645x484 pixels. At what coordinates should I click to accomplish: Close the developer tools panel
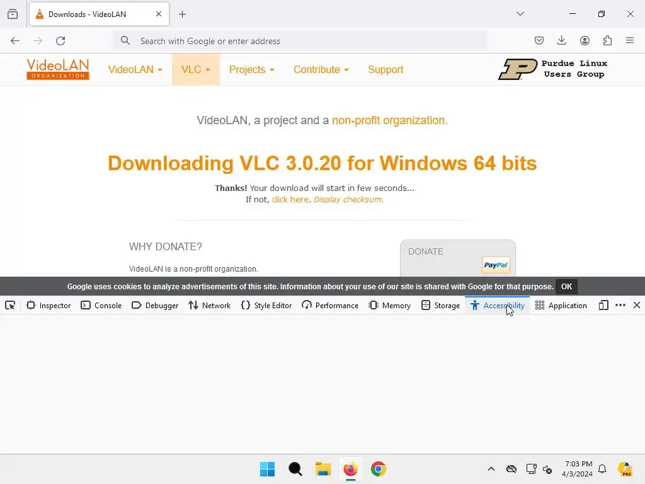tap(637, 306)
